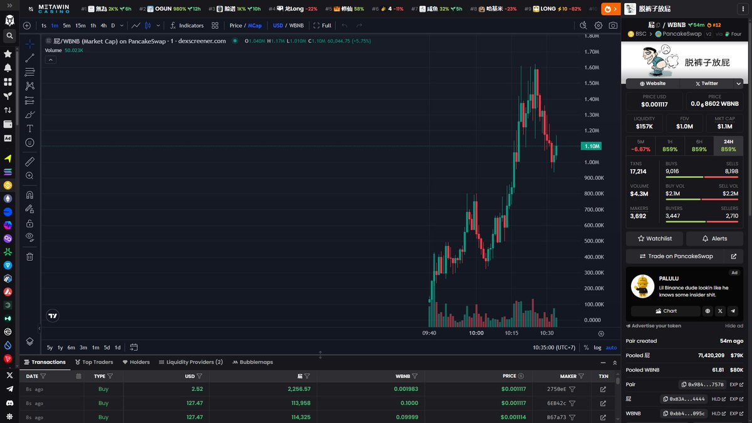This screenshot has width=752, height=423.
Task: Select the 5M price change period
Action: tap(640, 145)
